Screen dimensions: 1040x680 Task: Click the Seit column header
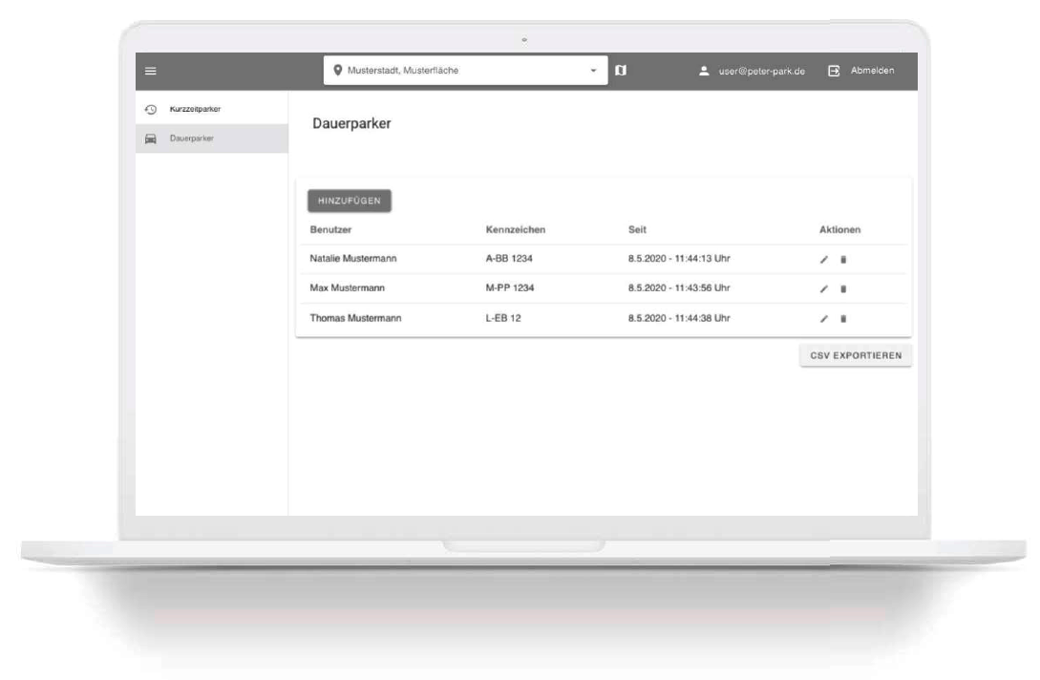[x=637, y=230]
